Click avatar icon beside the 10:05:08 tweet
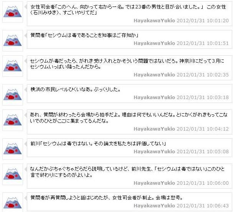 tap(13, 149)
